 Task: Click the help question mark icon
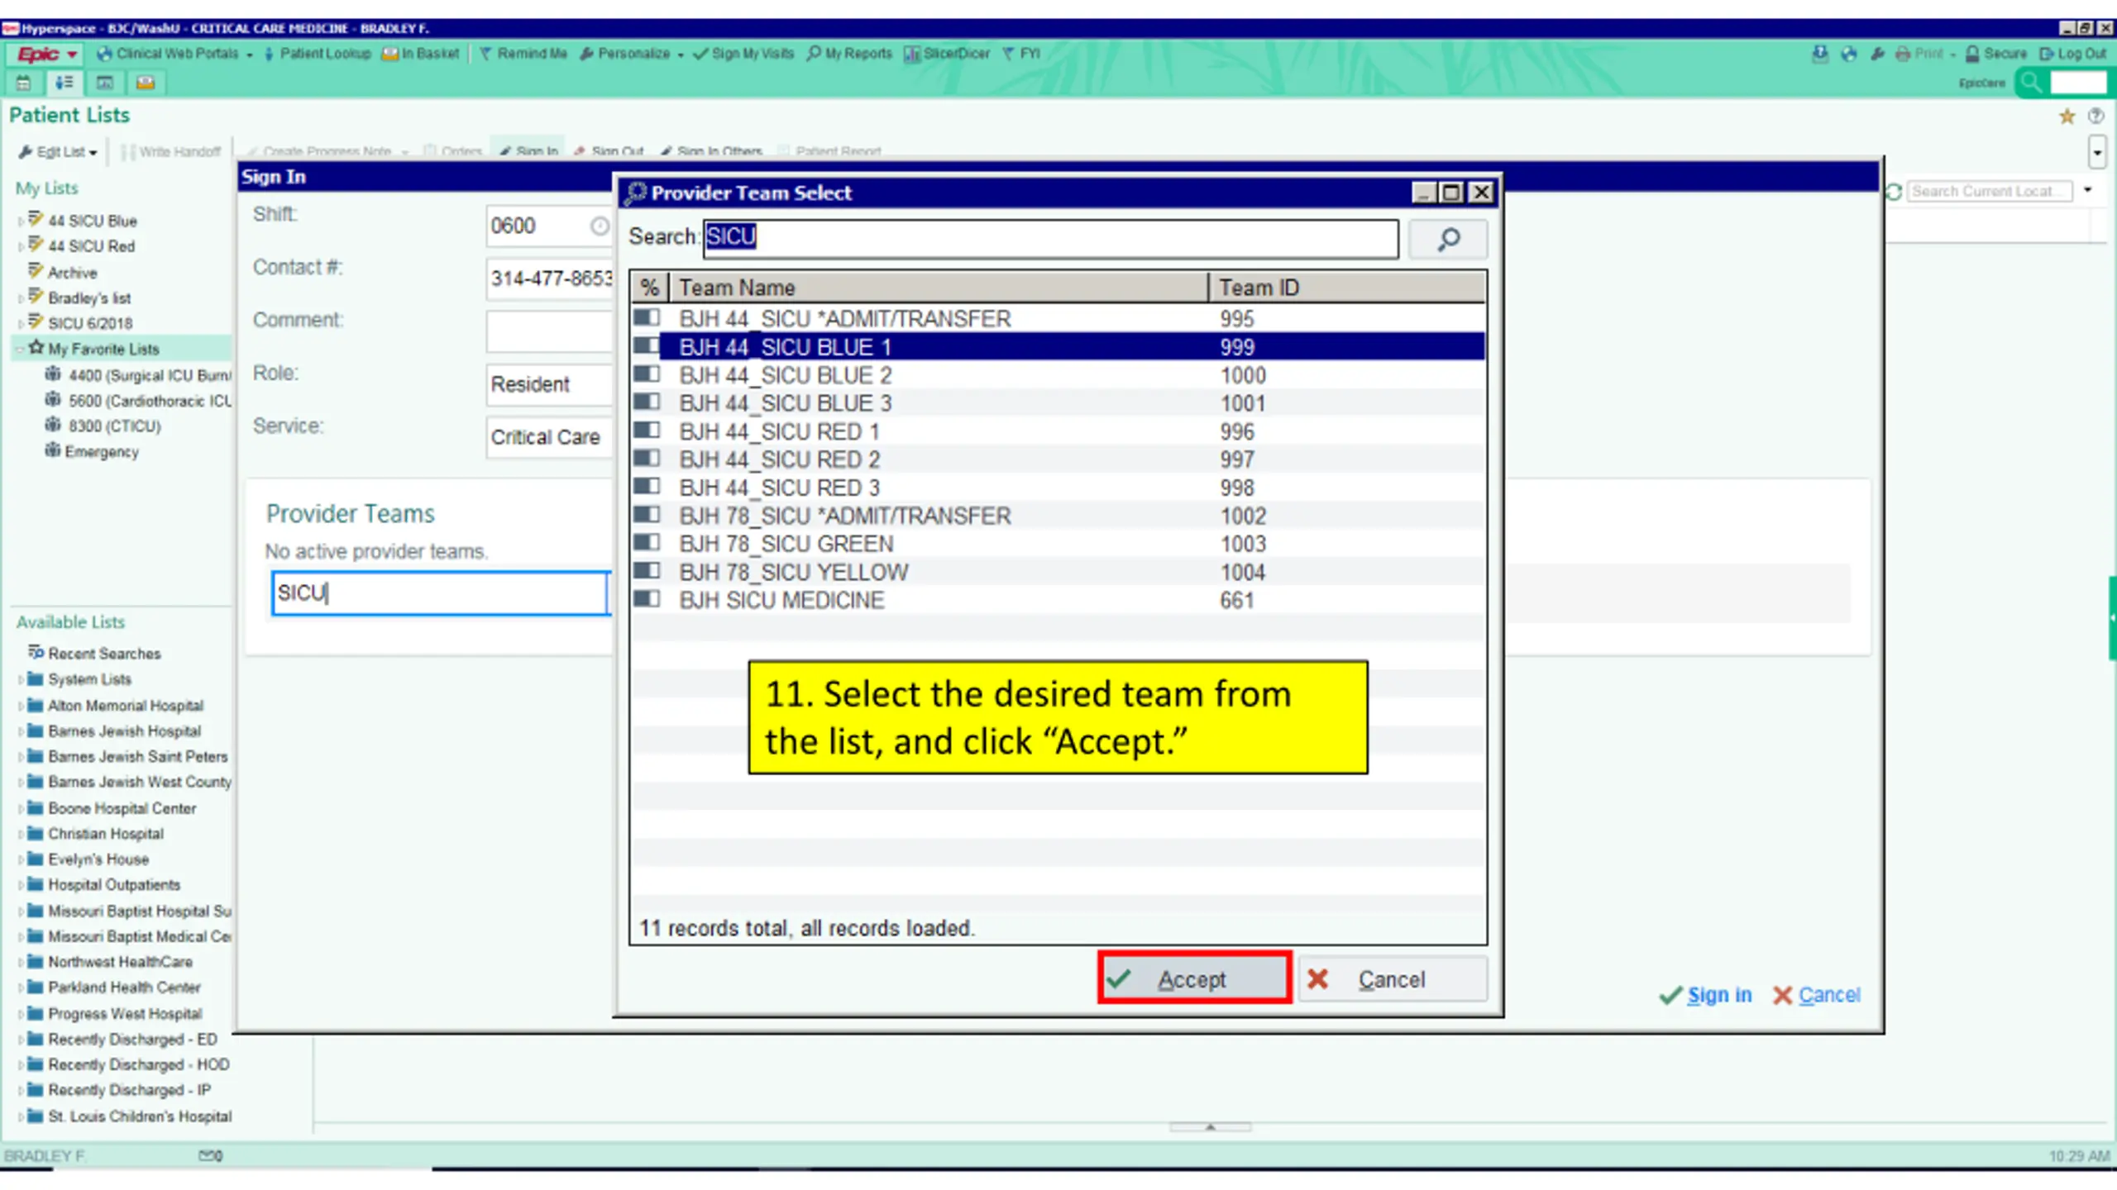coord(2095,117)
